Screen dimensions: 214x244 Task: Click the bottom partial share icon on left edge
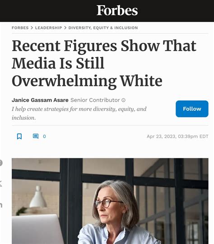1,205
